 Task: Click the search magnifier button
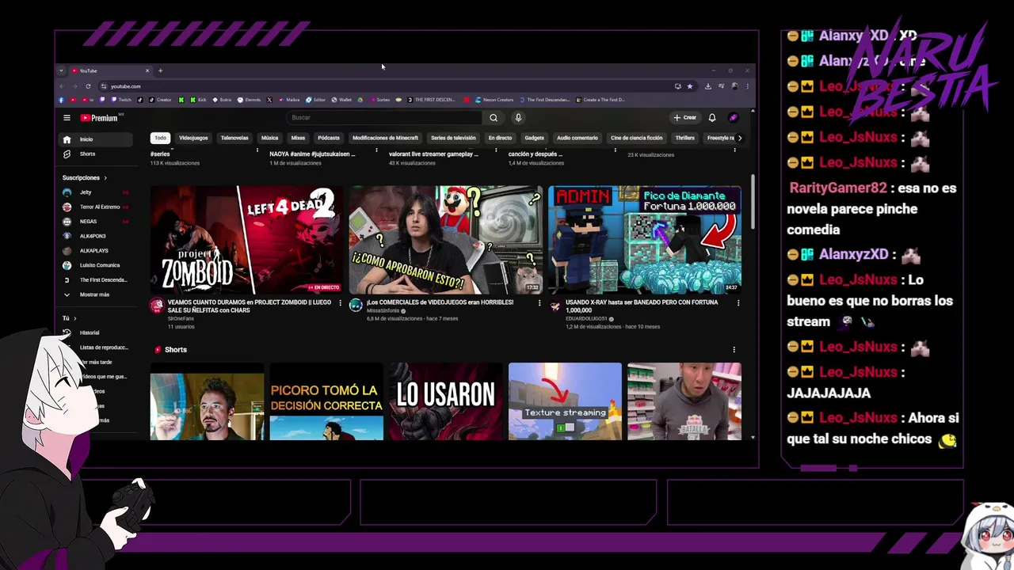pyautogui.click(x=494, y=118)
